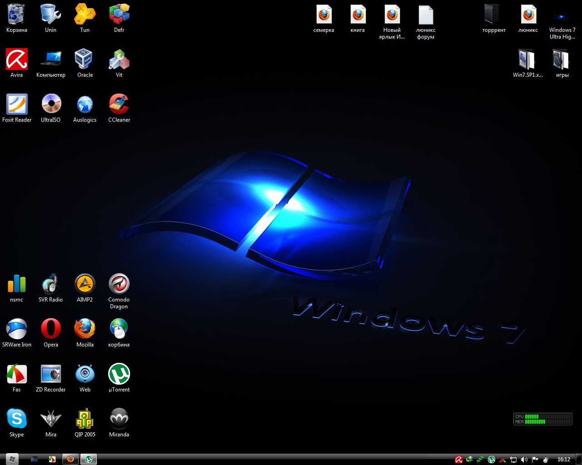
Task: Select the Defr desktop shortcut
Action: 119,18
